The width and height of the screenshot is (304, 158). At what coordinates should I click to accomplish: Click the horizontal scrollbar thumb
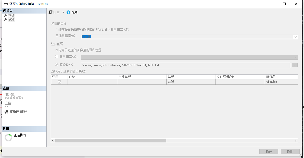point(111,141)
